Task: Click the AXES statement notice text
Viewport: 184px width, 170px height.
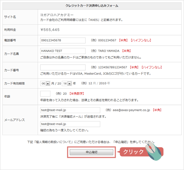Action: (82, 20)
